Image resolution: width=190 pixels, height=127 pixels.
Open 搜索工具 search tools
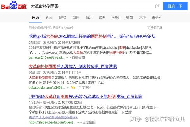point(156,28)
